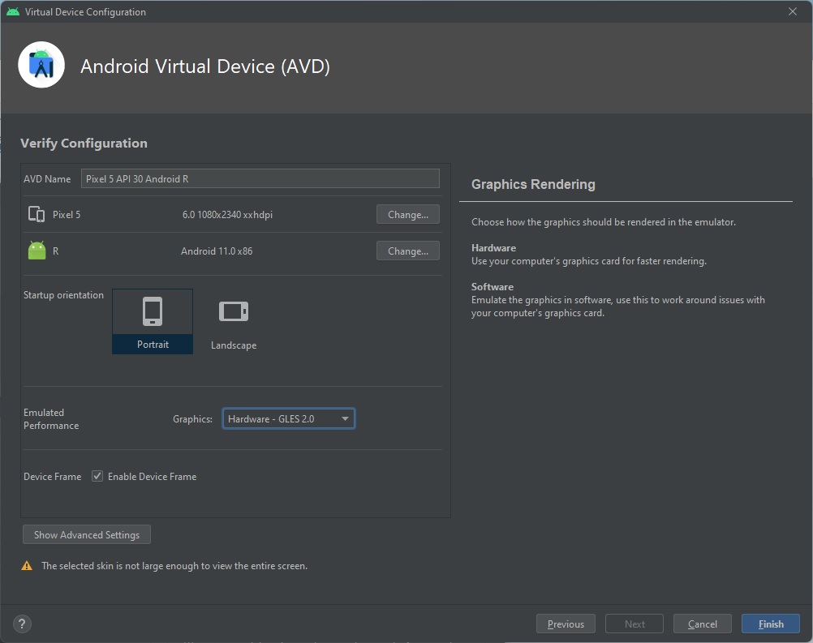
Task: Select Portrait startup orientation
Action: click(x=153, y=321)
